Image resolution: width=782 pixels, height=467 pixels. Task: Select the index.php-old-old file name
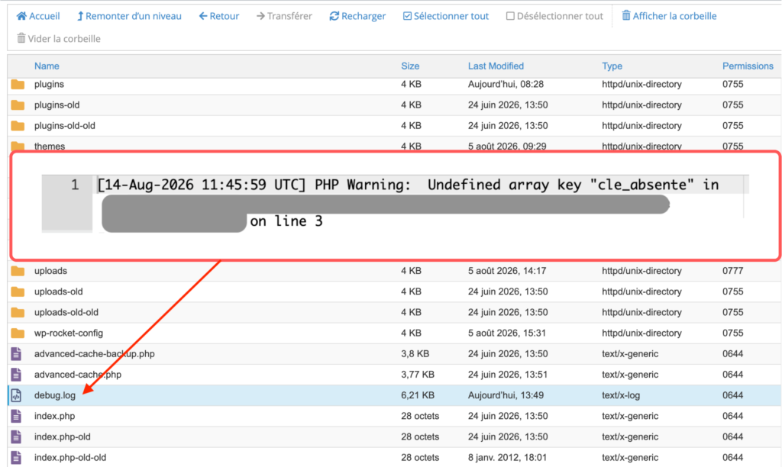(x=69, y=458)
